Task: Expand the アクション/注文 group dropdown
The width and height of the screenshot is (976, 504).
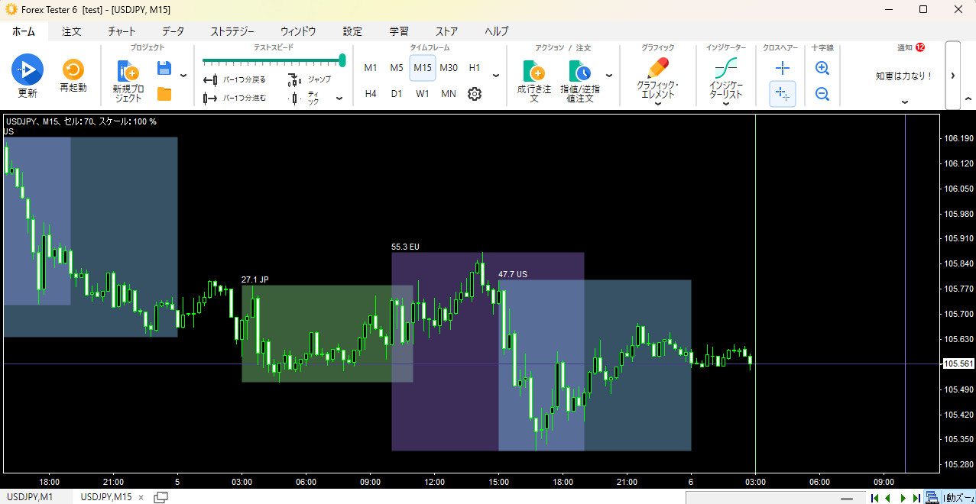Action: coord(609,76)
